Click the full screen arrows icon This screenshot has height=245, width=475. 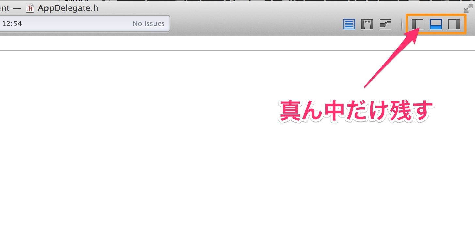(x=468, y=8)
